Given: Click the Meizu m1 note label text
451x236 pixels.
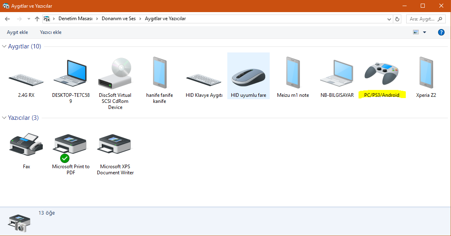Looking at the screenshot, I should [293, 95].
